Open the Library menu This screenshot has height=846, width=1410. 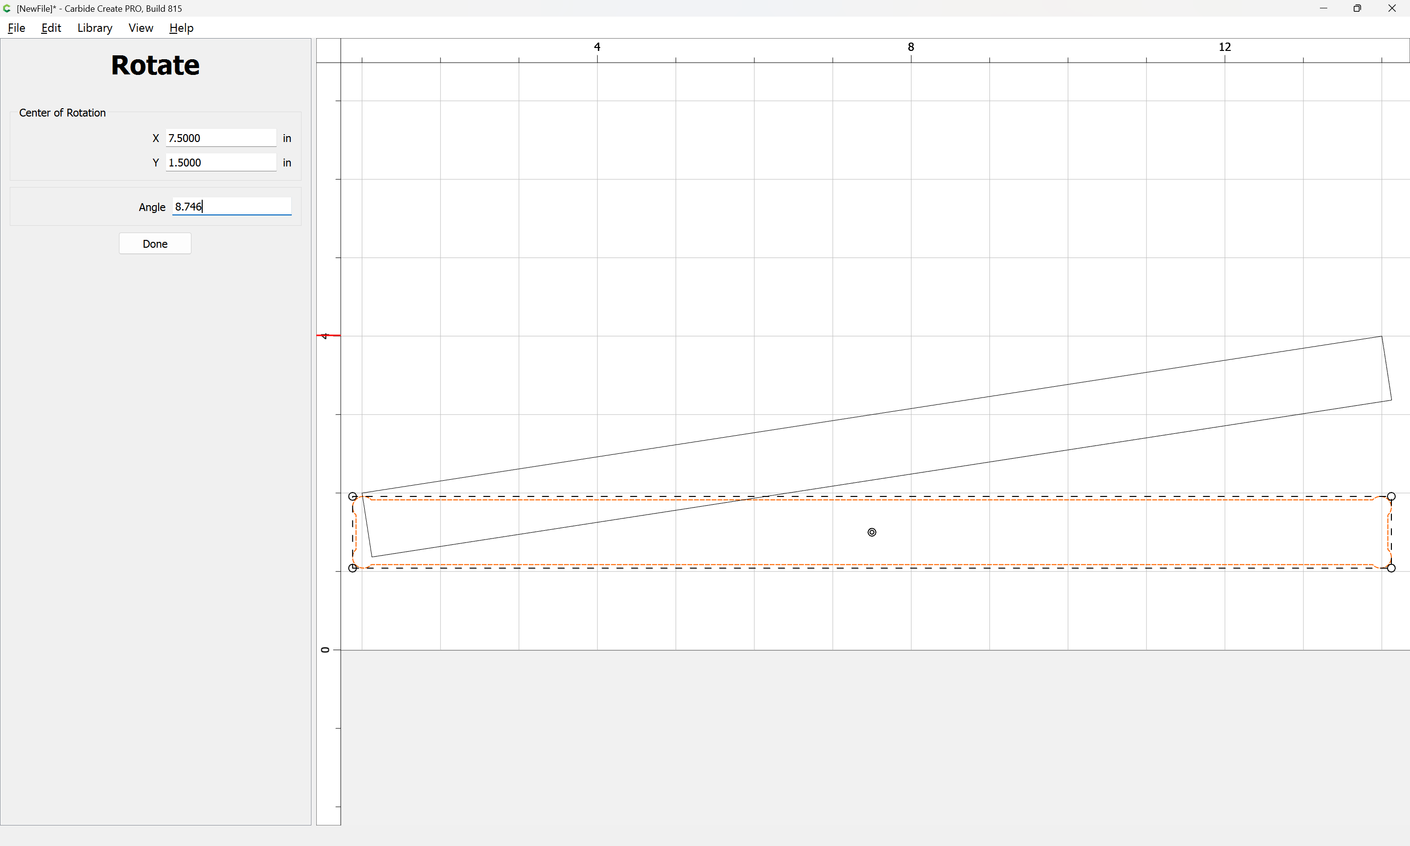click(94, 28)
